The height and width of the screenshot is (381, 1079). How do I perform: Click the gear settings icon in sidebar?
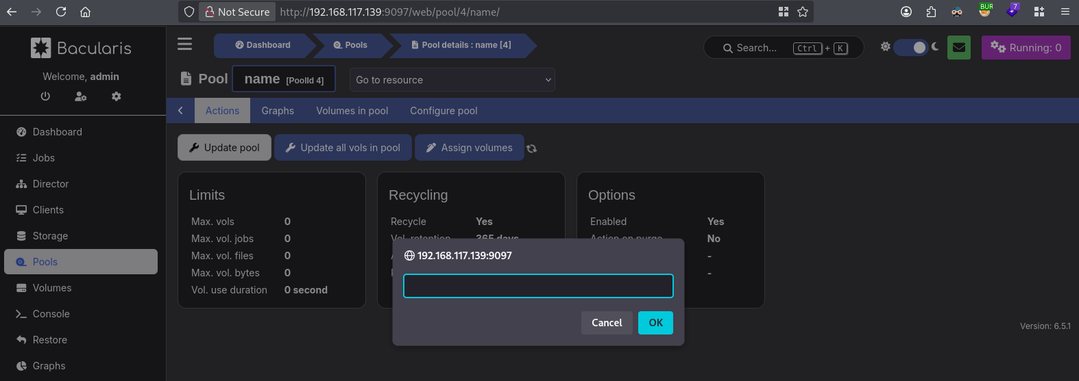pos(117,96)
